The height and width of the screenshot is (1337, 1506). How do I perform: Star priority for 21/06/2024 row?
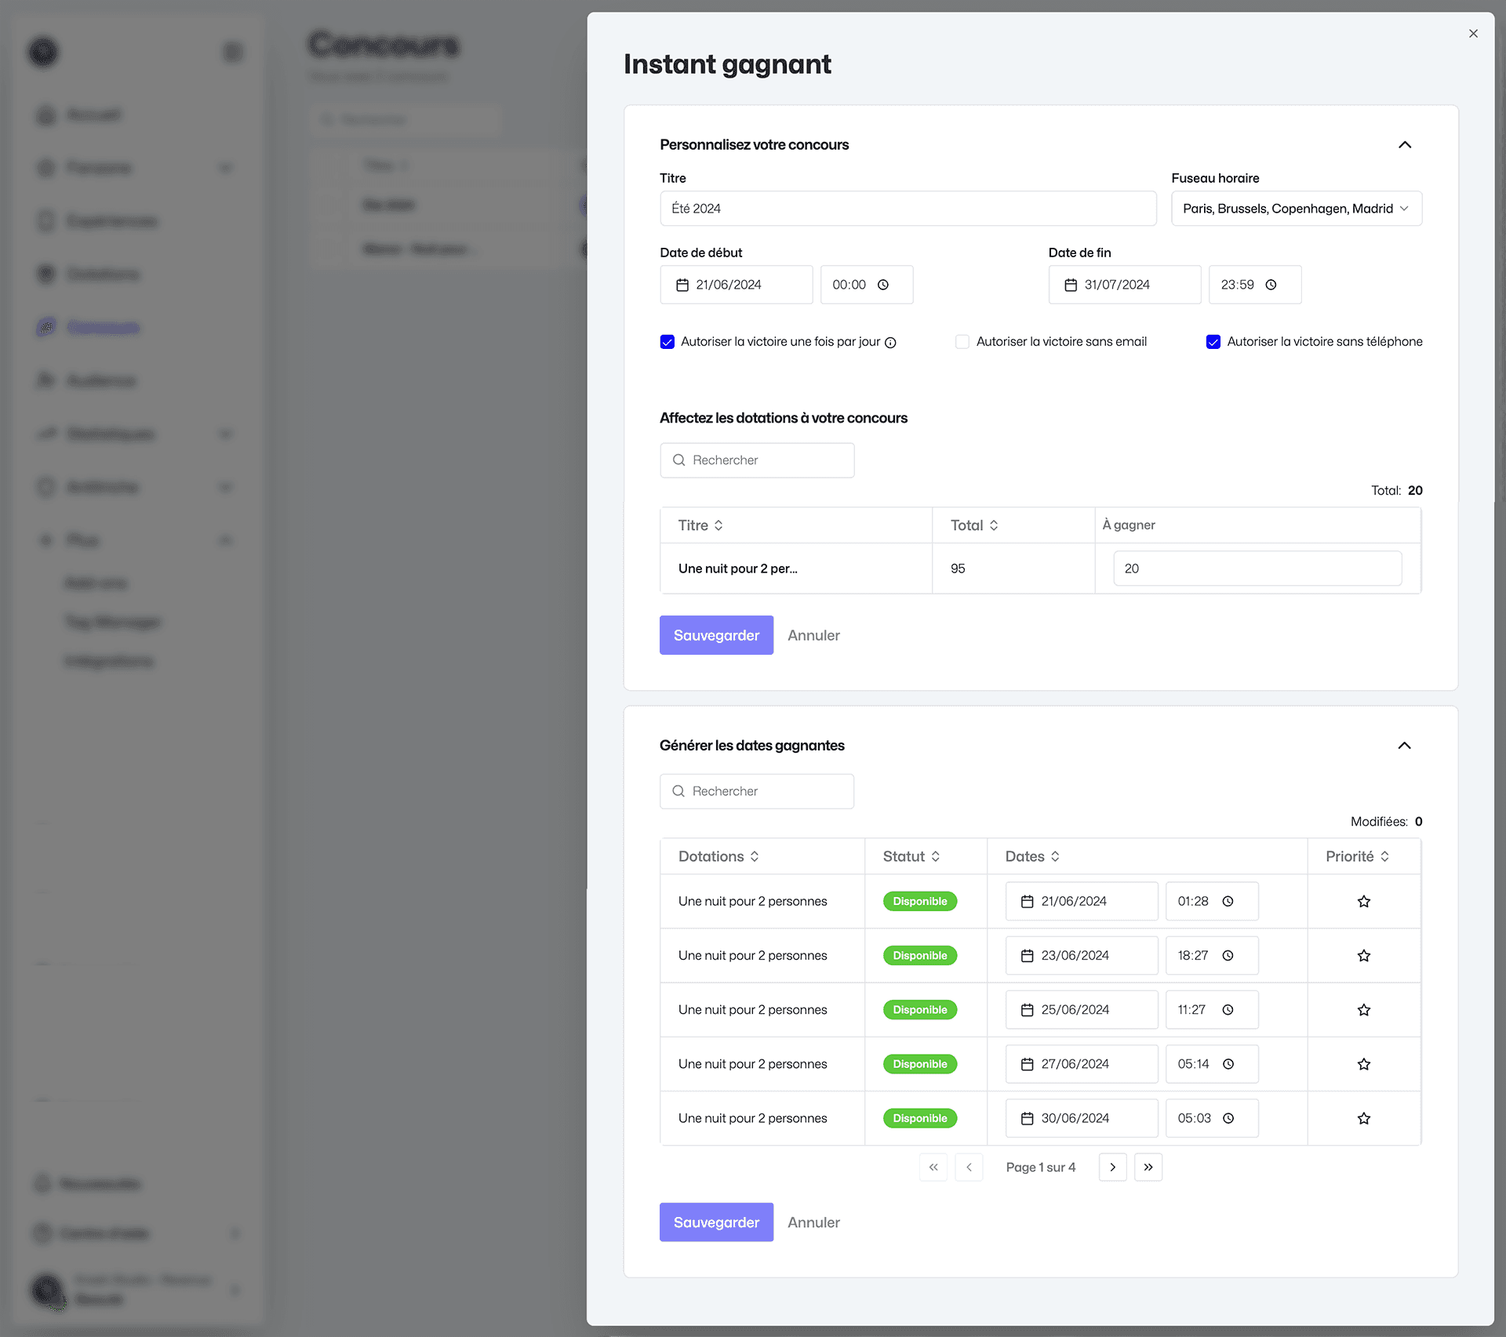[1364, 902]
